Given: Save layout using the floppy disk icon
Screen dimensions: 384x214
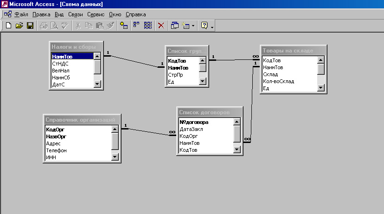Looking at the screenshot, I should click(30, 26).
